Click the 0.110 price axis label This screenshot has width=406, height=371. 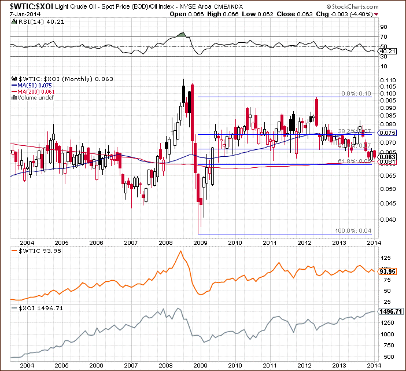coord(388,80)
